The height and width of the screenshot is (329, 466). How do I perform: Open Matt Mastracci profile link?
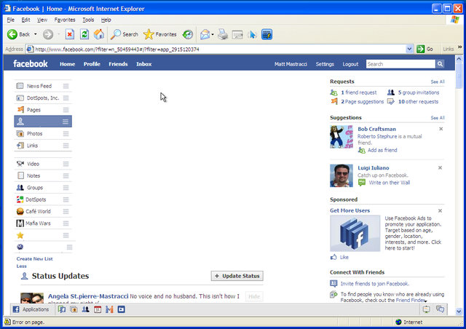click(x=291, y=64)
